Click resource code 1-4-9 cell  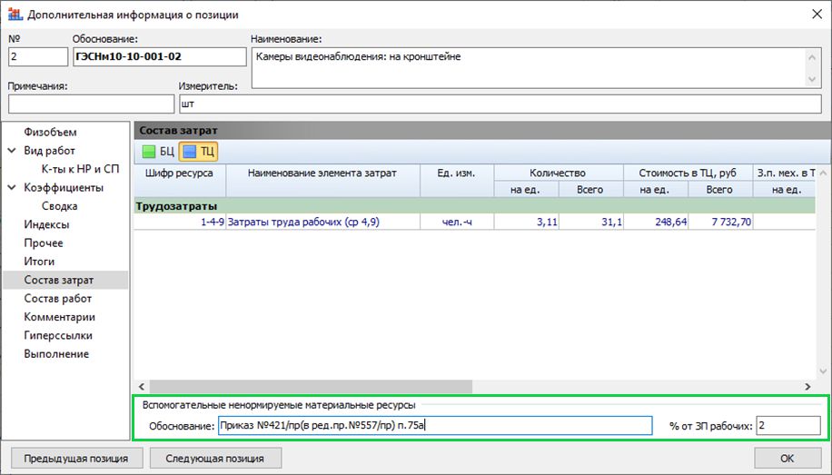tap(180, 222)
